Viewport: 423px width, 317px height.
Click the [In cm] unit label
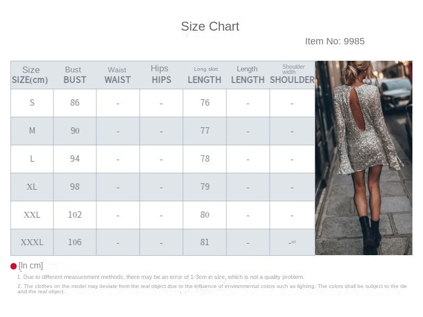pos(31,266)
